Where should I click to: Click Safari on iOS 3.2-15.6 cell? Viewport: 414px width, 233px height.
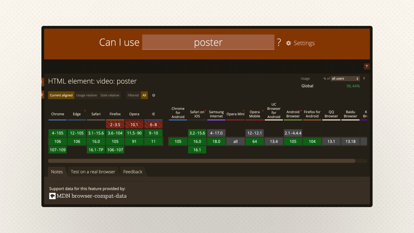pos(197,133)
